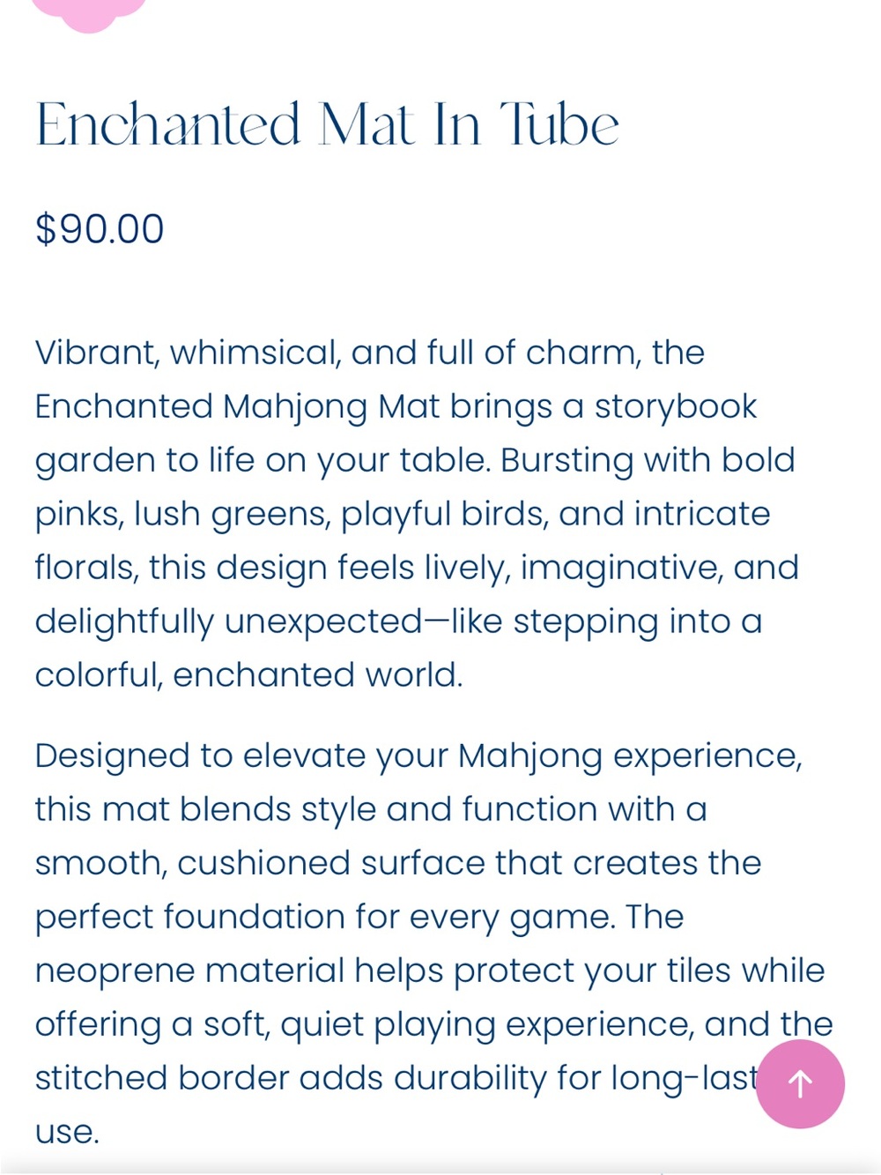881x1175 pixels.
Task: Click the "perfect foundation" text
Action: pyautogui.click(x=189, y=918)
